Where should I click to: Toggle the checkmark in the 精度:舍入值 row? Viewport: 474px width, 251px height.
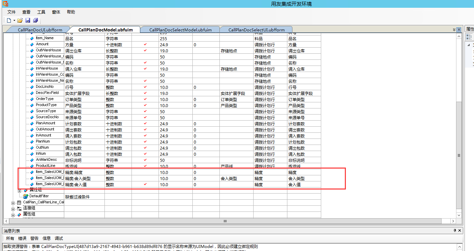pyautogui.click(x=145, y=184)
